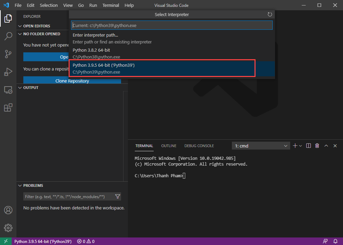
Task: Maximize the Visual Studio Code window
Action: click(319, 5)
